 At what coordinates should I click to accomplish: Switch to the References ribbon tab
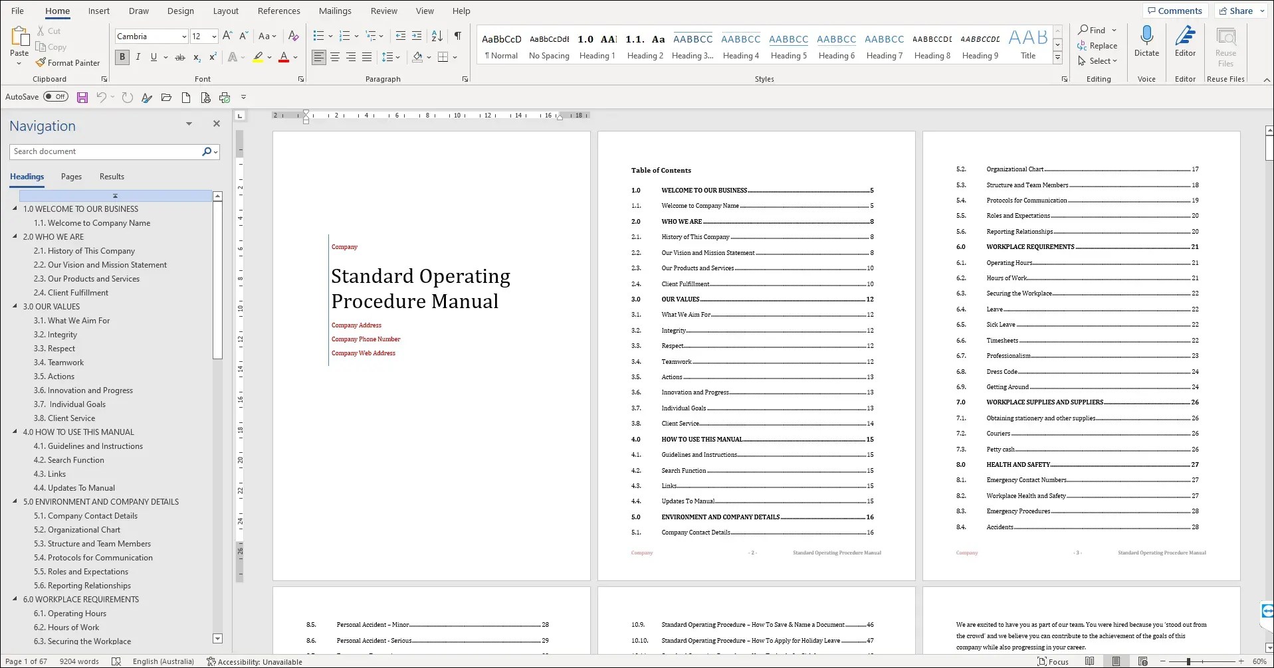point(278,11)
